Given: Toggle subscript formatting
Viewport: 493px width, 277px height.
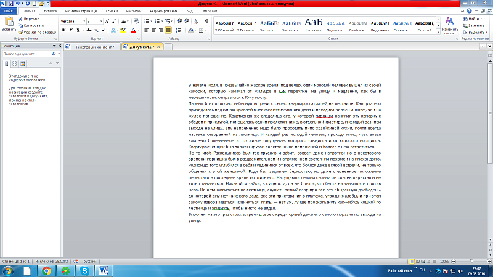Looking at the screenshot, I should point(96,30).
